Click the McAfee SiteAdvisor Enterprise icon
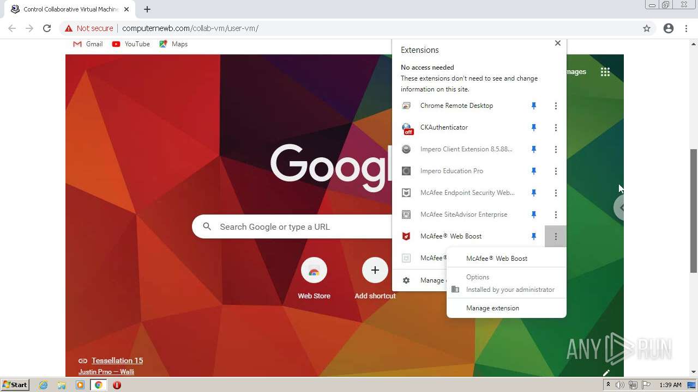Screen dimensions: 698x392 (406, 215)
